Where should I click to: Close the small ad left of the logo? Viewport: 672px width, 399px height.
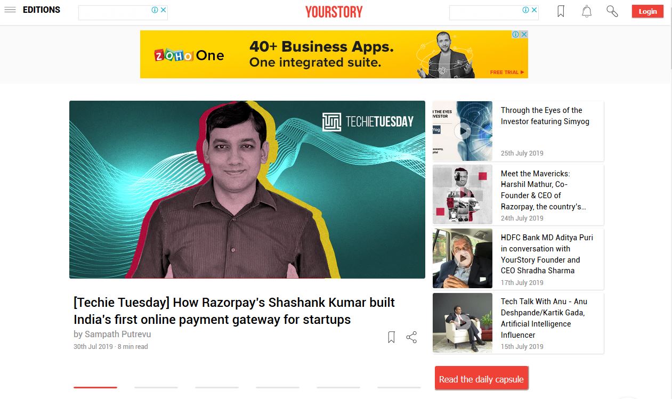click(x=164, y=10)
